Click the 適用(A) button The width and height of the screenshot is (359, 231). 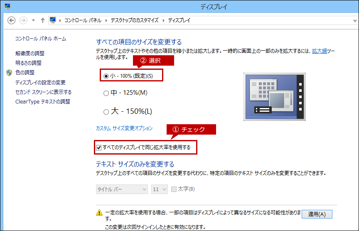(x=317, y=214)
